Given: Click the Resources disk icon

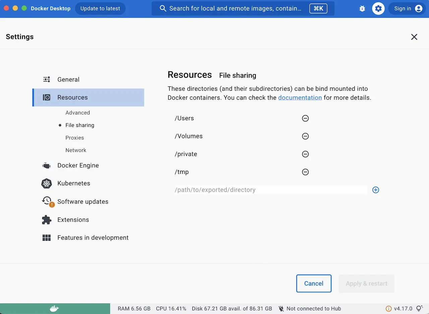Looking at the screenshot, I should click(47, 97).
